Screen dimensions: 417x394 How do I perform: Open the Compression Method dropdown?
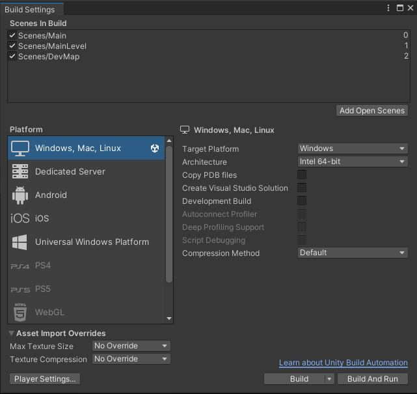[x=353, y=253]
